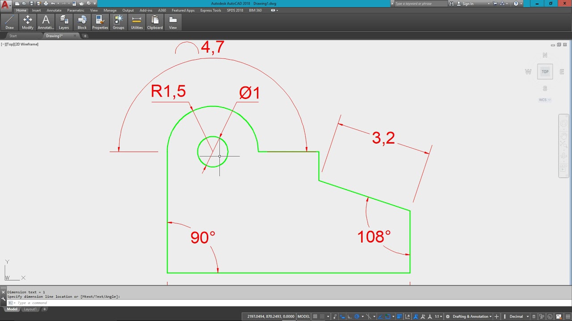Switch to the Parametric ribbon tab
The image size is (572, 321).
tap(76, 10)
